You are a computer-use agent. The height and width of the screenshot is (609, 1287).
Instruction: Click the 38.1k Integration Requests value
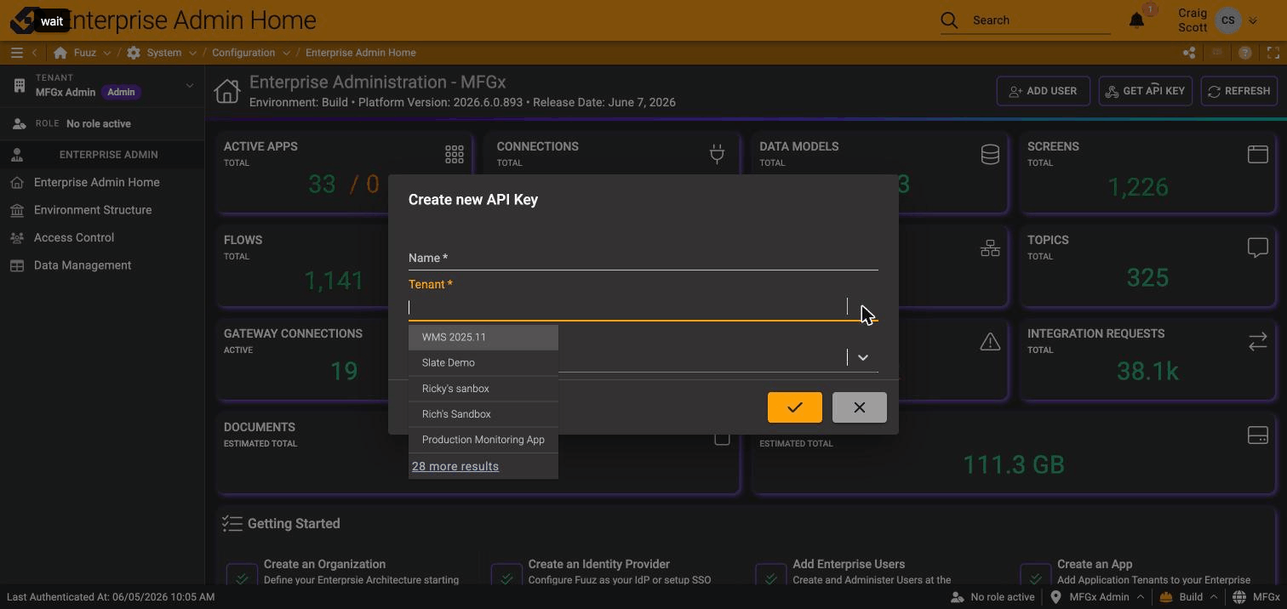[1147, 371]
